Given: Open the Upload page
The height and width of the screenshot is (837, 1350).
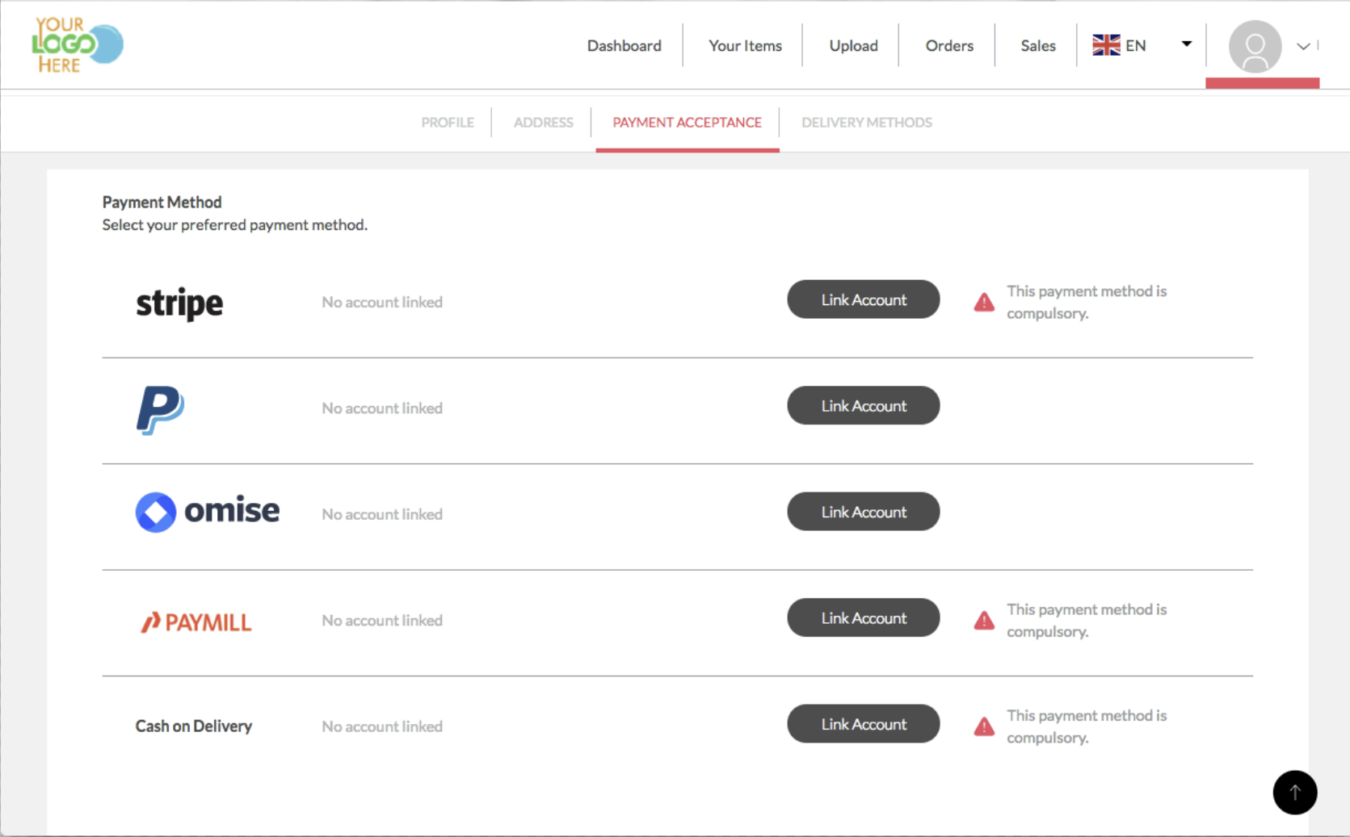Looking at the screenshot, I should [853, 46].
